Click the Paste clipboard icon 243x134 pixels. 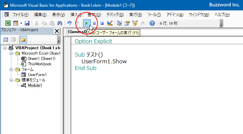coord(52,23)
